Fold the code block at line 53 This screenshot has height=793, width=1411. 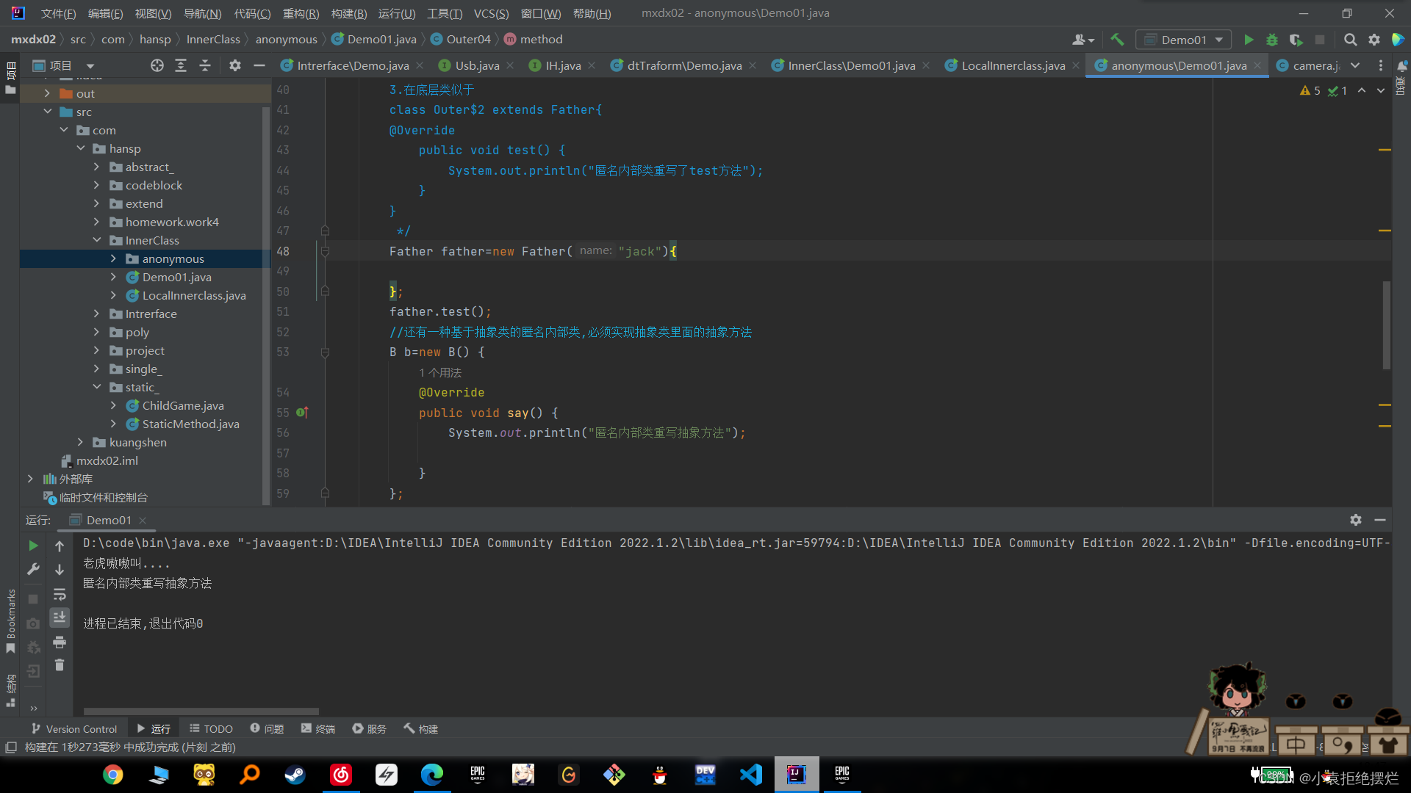tap(325, 352)
